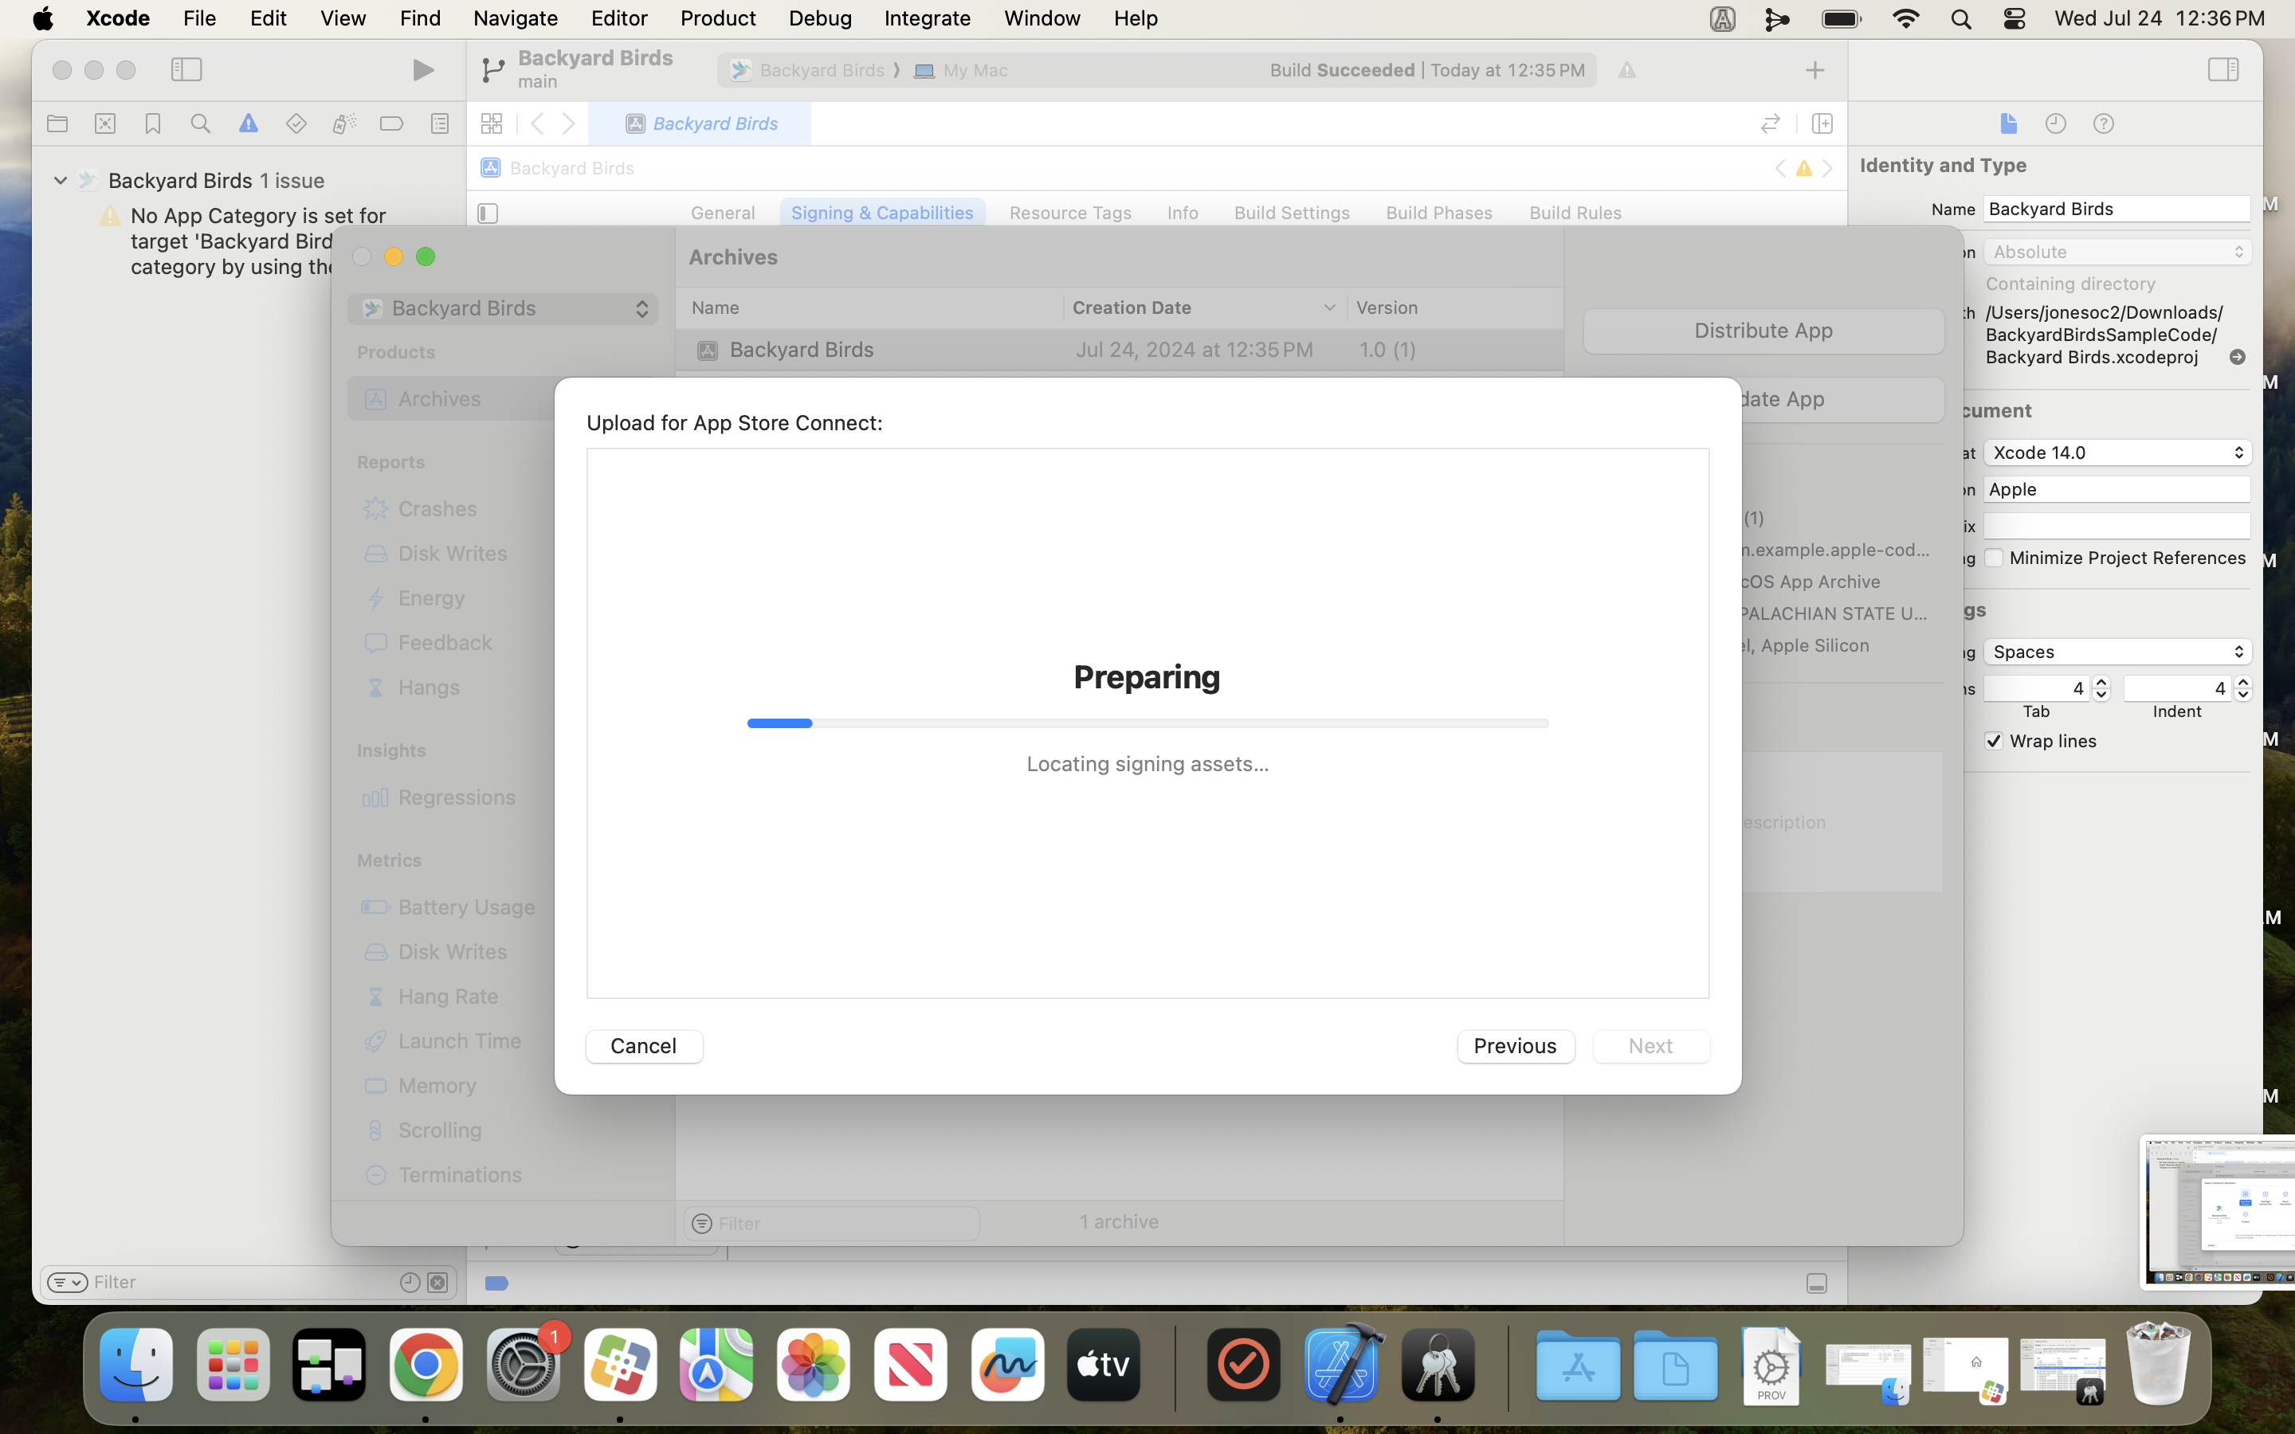Cancel the App Store Connect upload
Image resolution: width=2295 pixels, height=1434 pixels.
tap(644, 1046)
